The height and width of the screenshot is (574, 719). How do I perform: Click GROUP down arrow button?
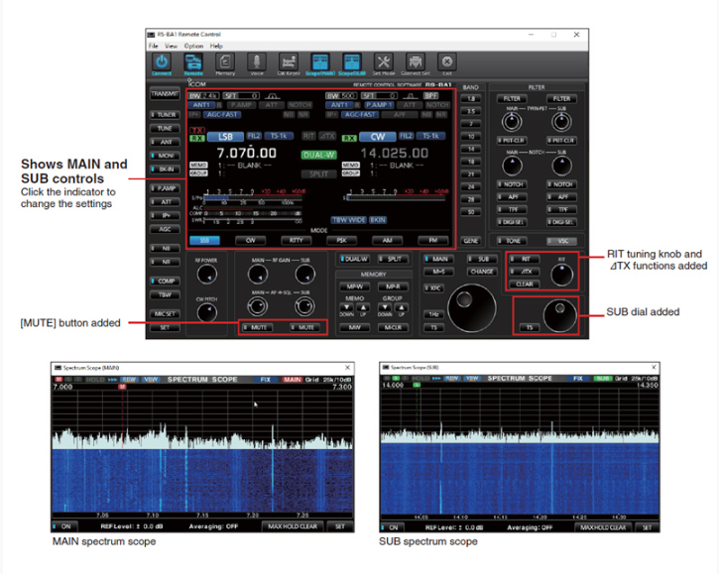click(385, 307)
